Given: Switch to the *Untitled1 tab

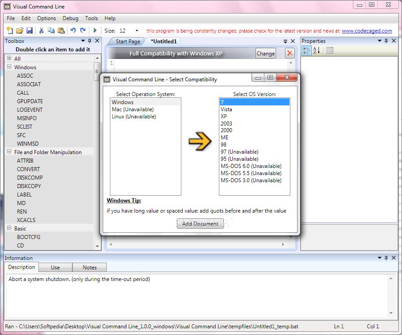Looking at the screenshot, I should [164, 42].
